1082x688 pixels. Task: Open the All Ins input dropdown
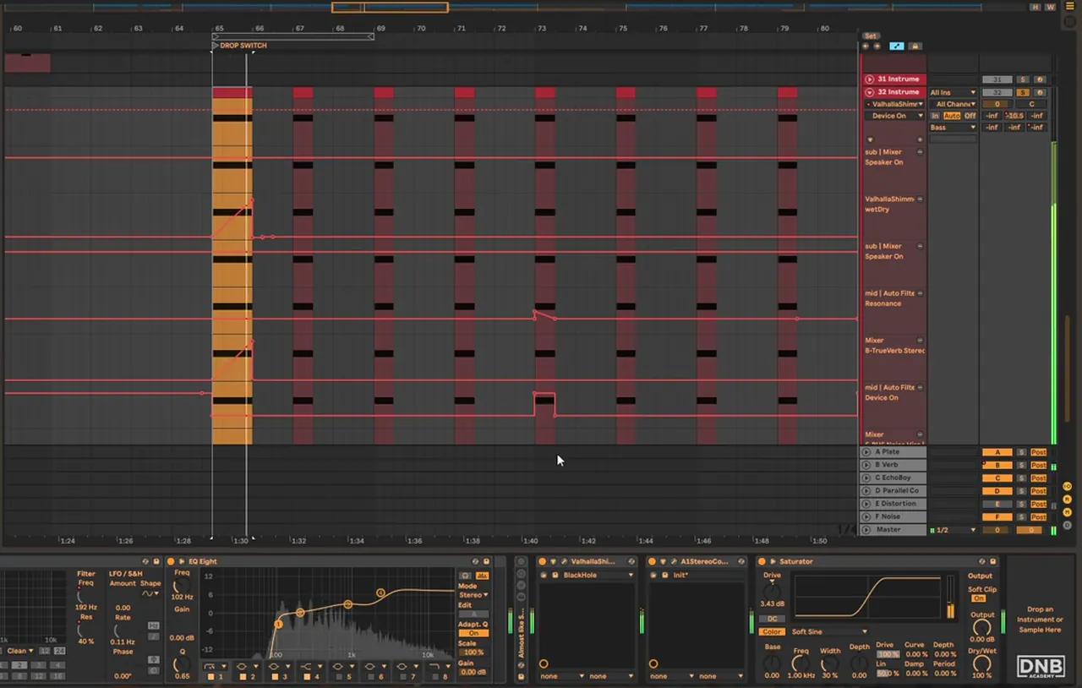tap(953, 92)
